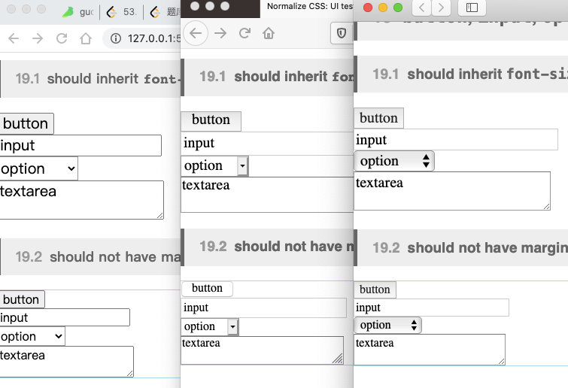Toggle Safari's sidebar icon
Image resolution: width=568 pixels, height=388 pixels.
coord(472,8)
